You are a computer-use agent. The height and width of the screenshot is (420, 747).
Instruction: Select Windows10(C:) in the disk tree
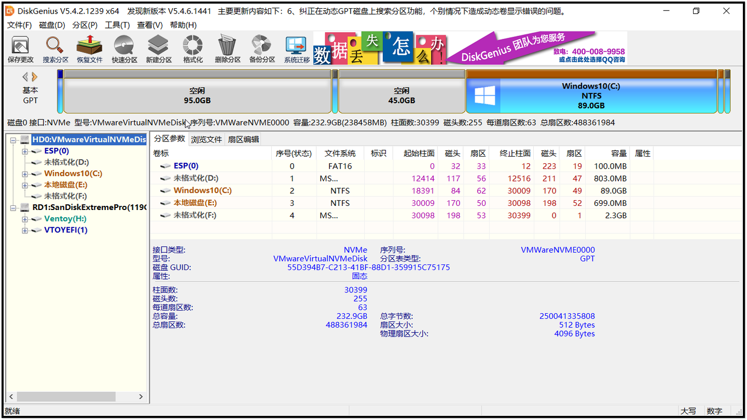[73, 174]
